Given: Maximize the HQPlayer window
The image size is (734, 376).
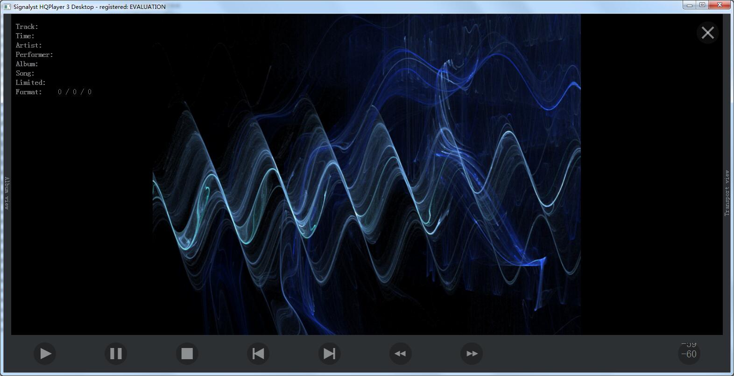Looking at the screenshot, I should coord(702,5).
